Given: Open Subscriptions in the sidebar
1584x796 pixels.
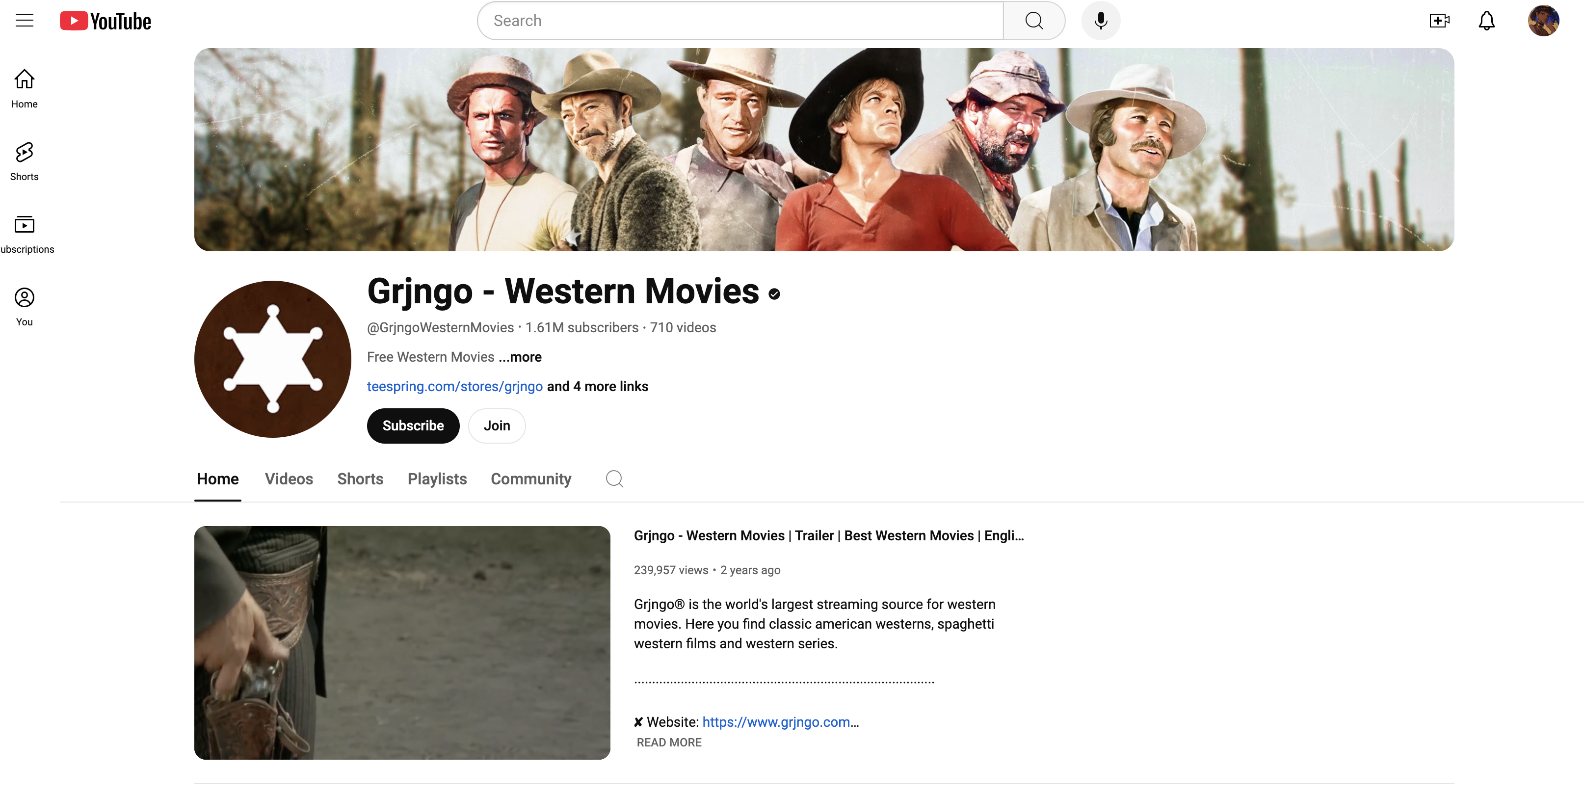Looking at the screenshot, I should [x=26, y=234].
